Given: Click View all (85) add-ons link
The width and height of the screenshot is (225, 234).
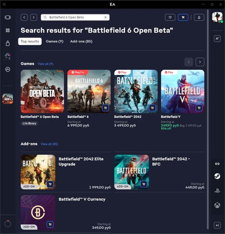Looking at the screenshot, I should tap(49, 144).
